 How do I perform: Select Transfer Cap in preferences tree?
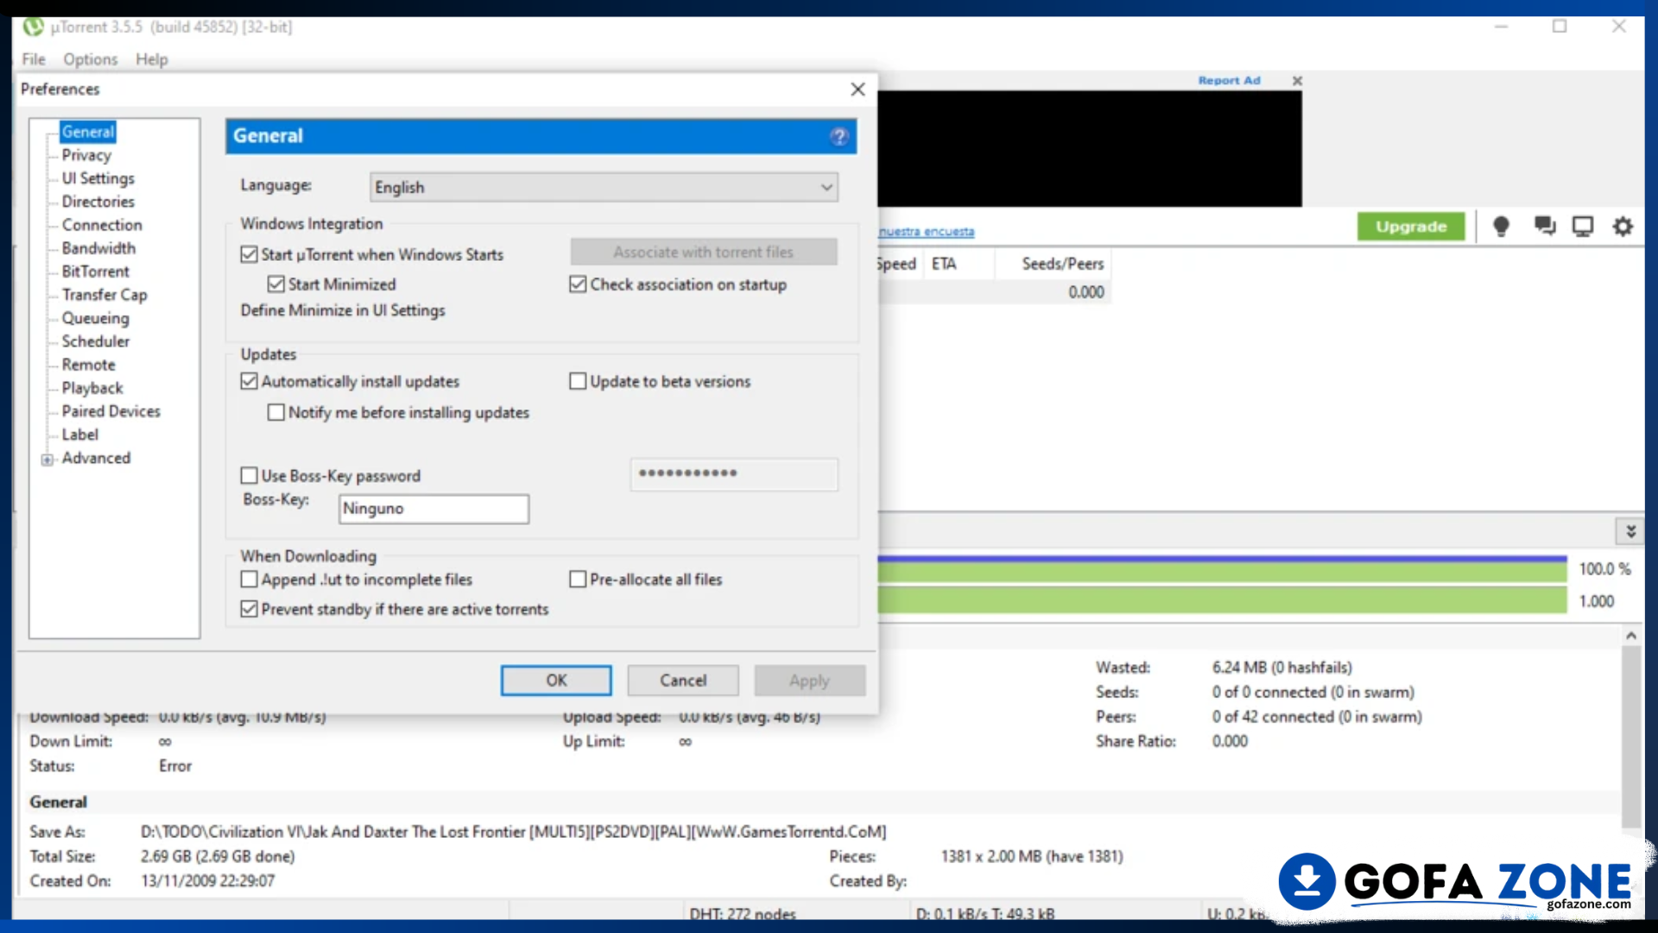(104, 295)
